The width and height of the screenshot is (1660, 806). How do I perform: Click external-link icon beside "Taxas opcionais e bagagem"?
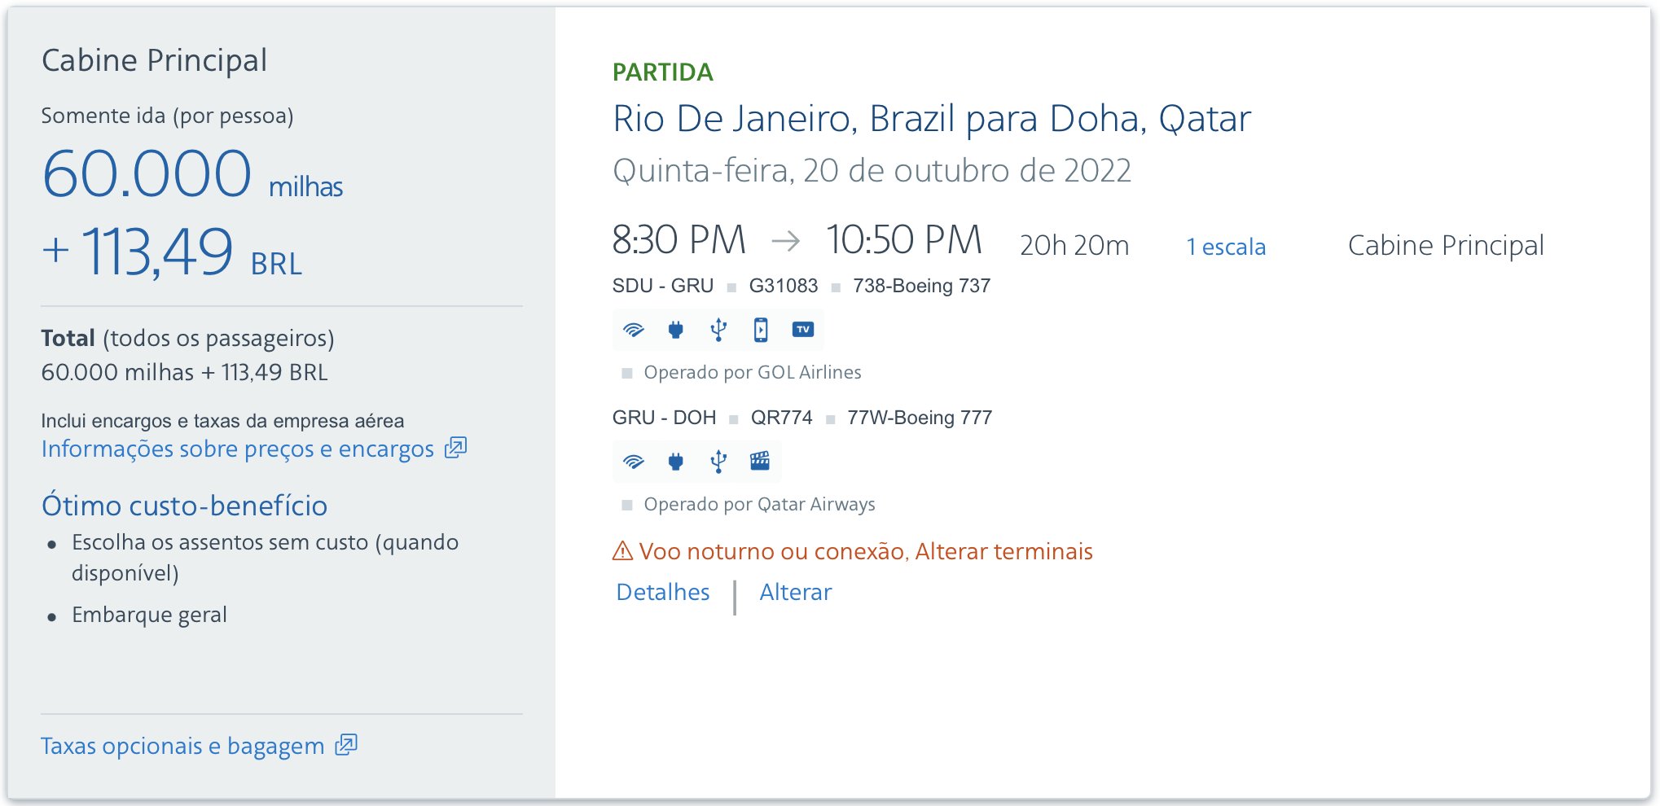click(347, 745)
